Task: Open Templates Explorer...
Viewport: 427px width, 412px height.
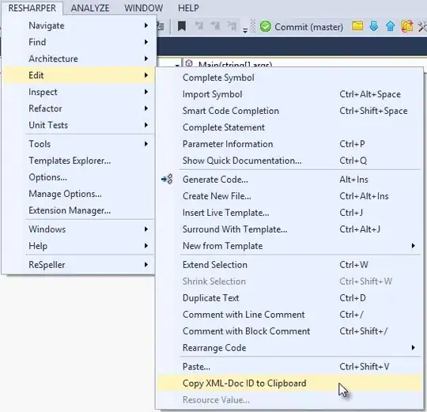Action: pos(79,161)
